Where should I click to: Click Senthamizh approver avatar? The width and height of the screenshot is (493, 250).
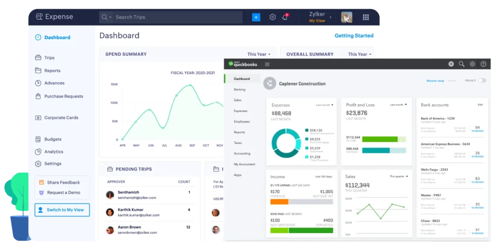[110, 195]
